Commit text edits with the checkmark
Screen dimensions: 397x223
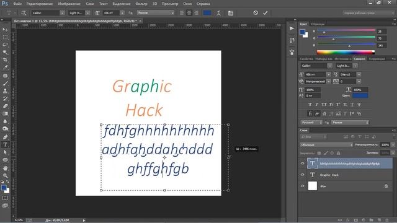click(265, 12)
